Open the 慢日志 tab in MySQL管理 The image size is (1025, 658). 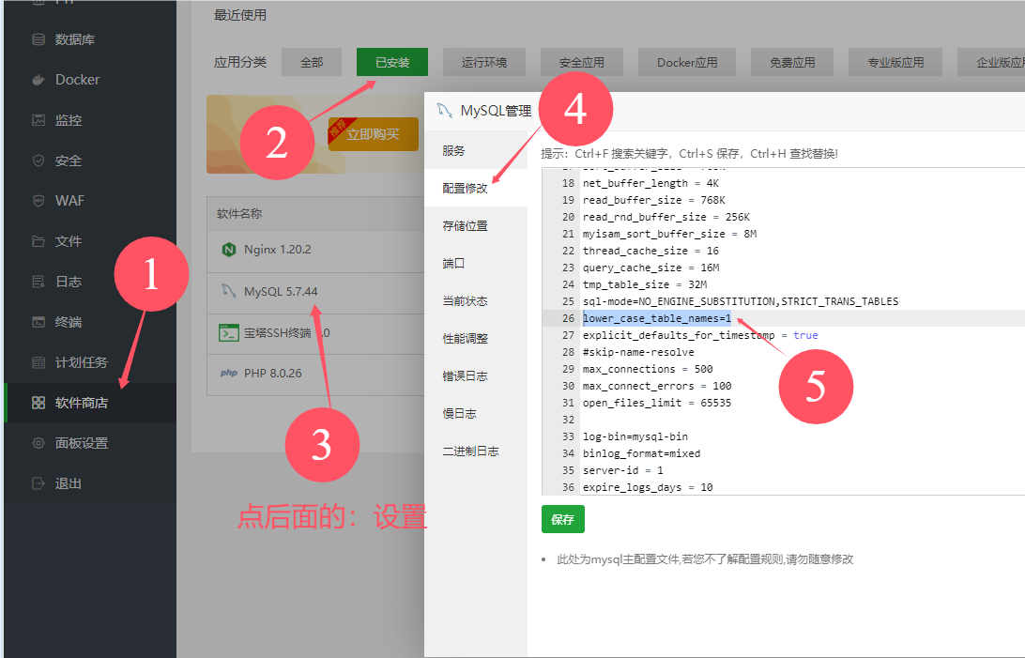pyautogui.click(x=476, y=414)
